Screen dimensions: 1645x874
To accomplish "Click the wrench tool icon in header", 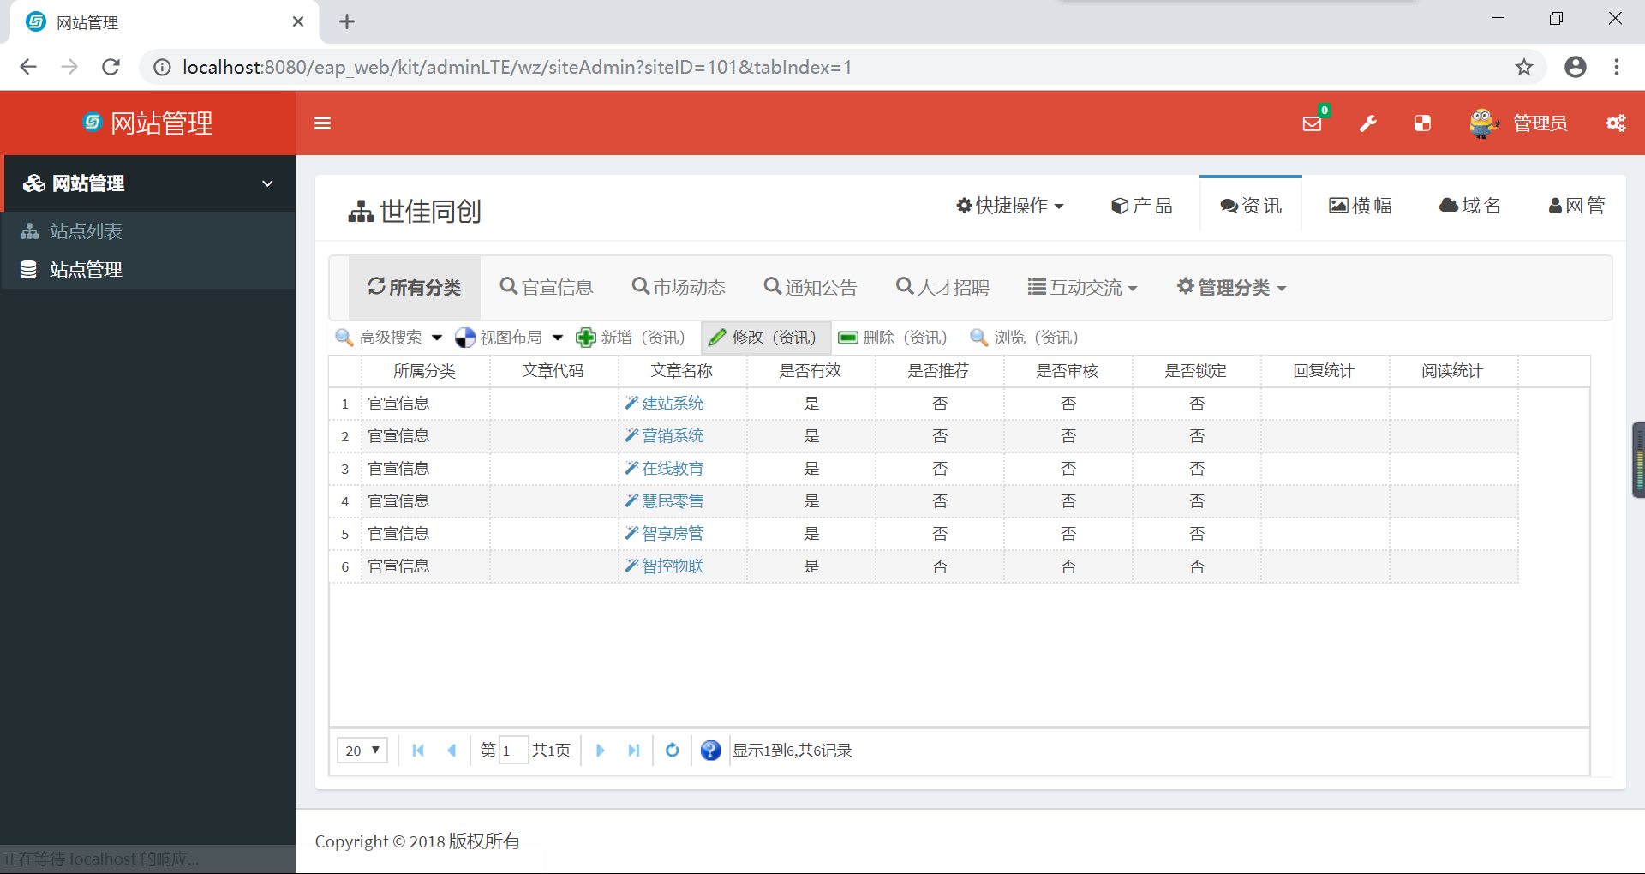I will click(1367, 123).
